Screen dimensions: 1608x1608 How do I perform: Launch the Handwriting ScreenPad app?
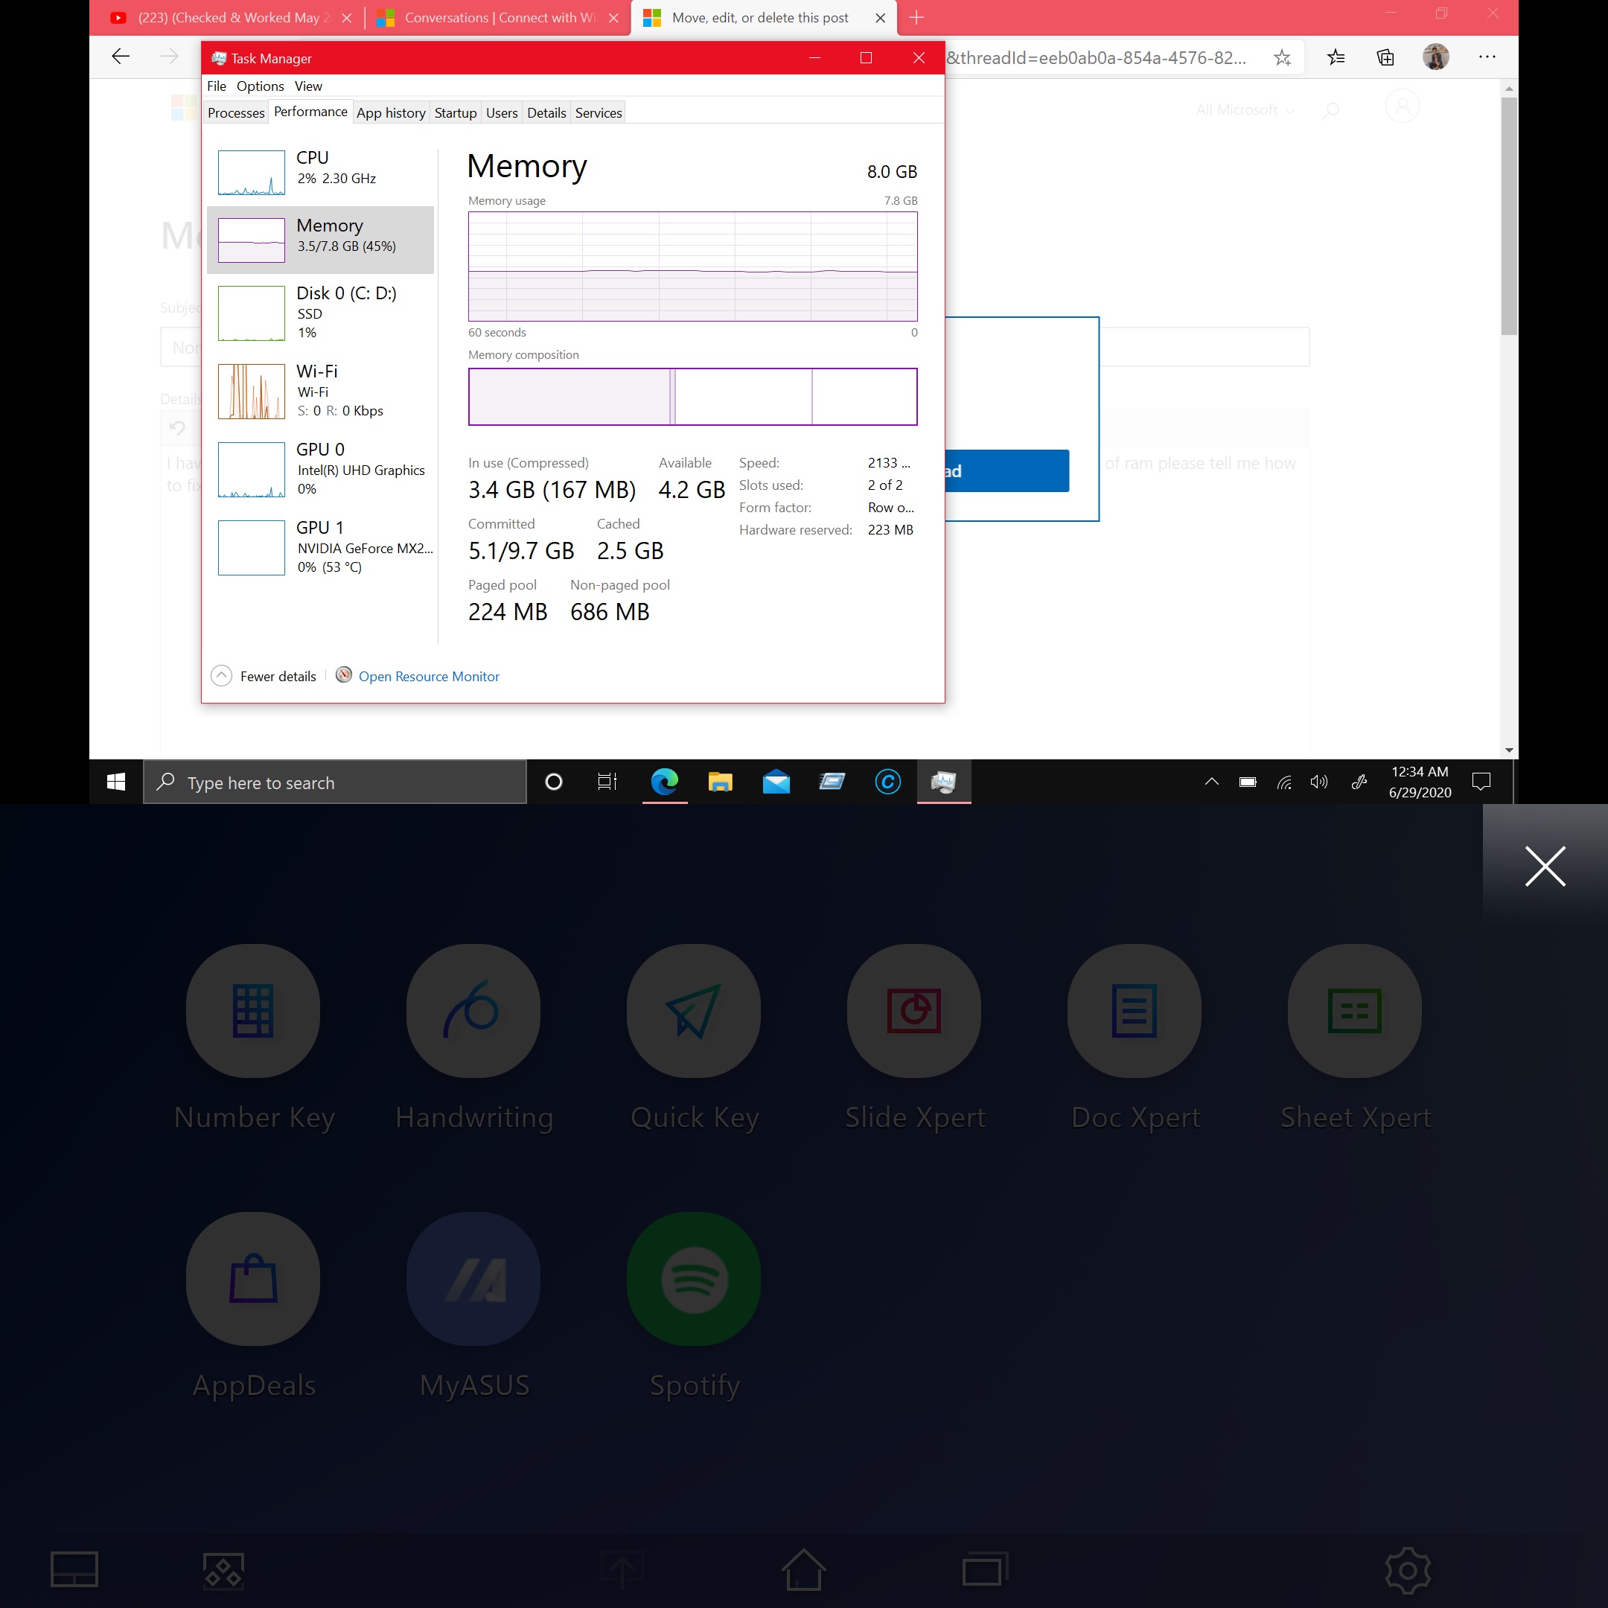point(473,1010)
